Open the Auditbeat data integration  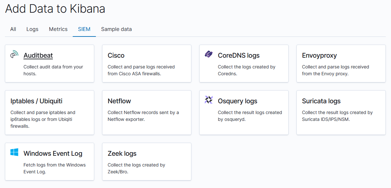click(x=38, y=55)
